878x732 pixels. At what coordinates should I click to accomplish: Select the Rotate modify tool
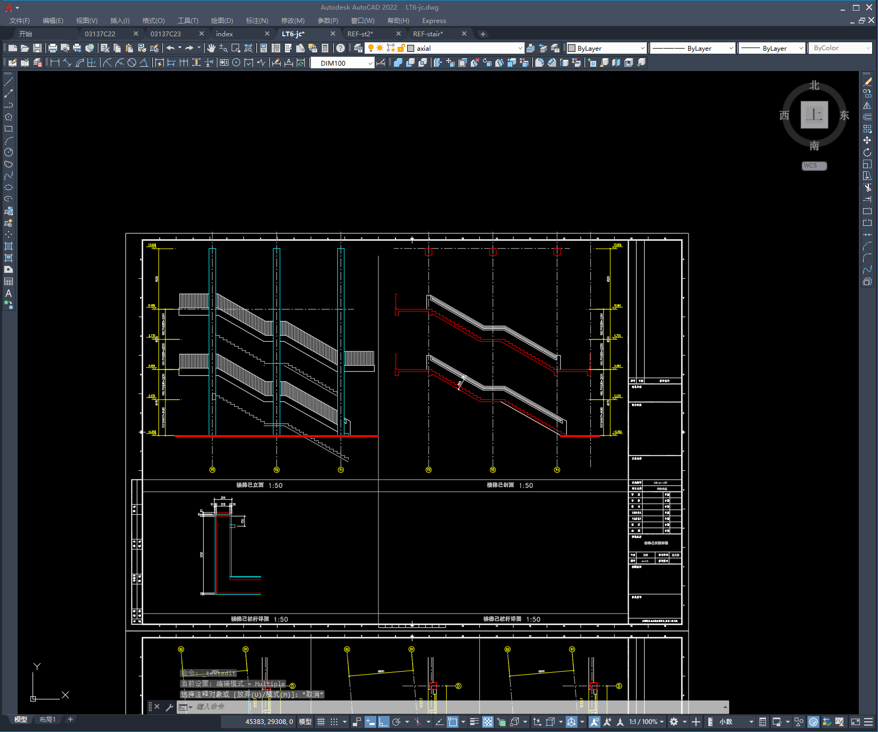(867, 152)
